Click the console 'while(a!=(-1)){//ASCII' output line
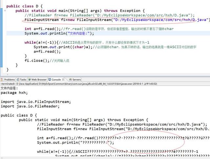This screenshot has width=210, height=159. (x=117, y=152)
